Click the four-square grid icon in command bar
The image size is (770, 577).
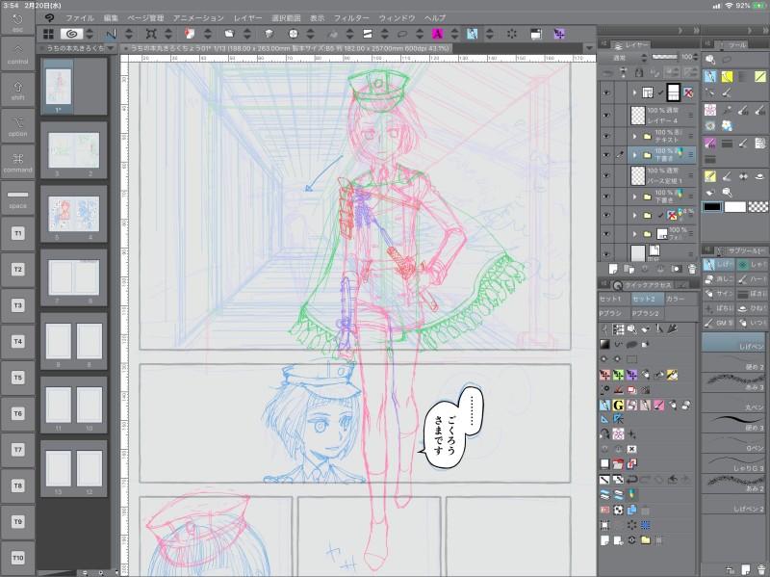[48, 34]
